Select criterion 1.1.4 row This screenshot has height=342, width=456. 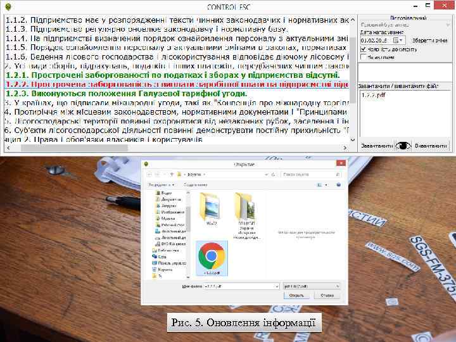pos(177,39)
